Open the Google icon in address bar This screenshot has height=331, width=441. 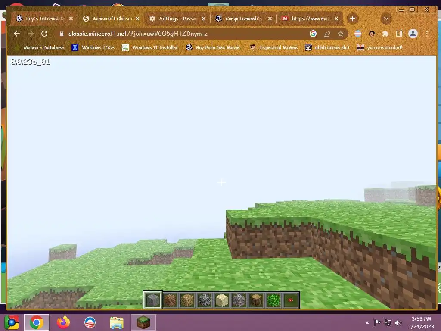313,34
